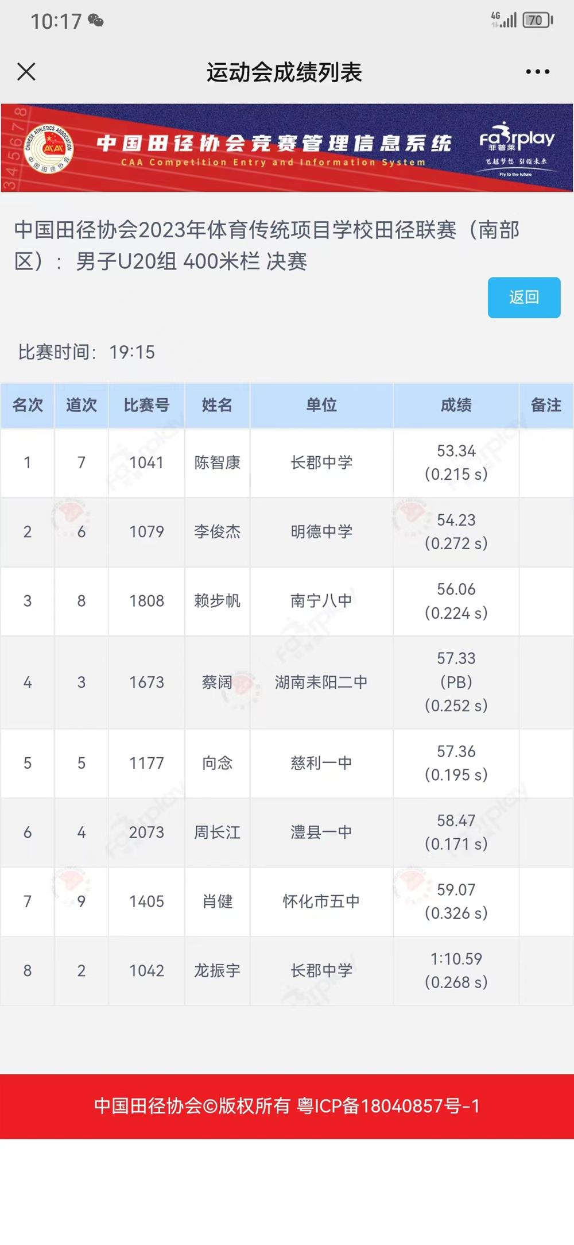Image resolution: width=574 pixels, height=1245 pixels.
Task: Click the banner system title text
Action: pos(274,144)
